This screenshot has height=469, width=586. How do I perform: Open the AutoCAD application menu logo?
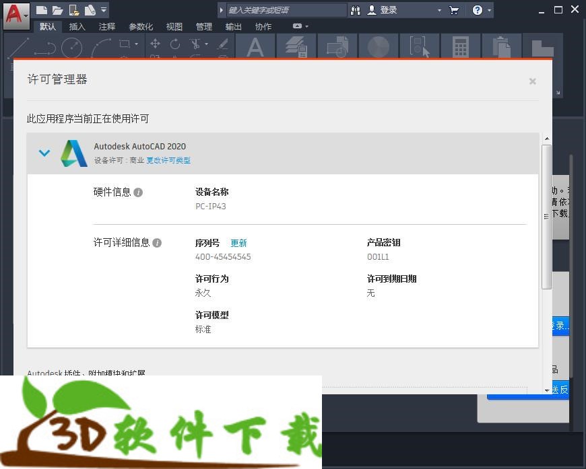pyautogui.click(x=16, y=15)
